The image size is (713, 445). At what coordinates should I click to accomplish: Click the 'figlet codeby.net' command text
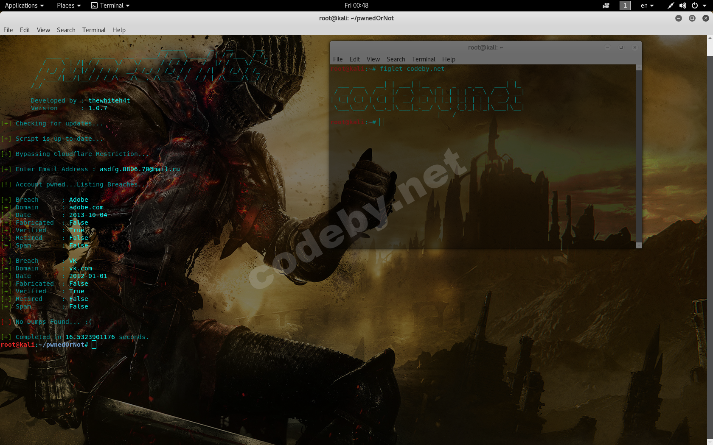point(412,69)
